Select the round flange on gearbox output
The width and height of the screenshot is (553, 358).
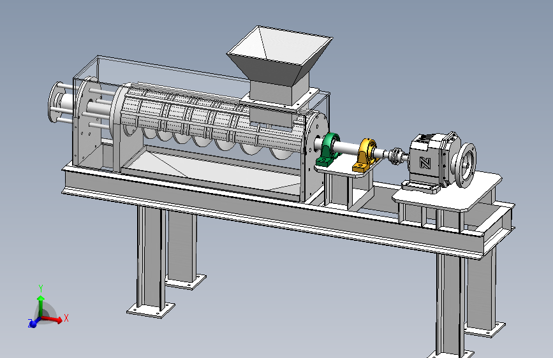[x=465, y=165]
